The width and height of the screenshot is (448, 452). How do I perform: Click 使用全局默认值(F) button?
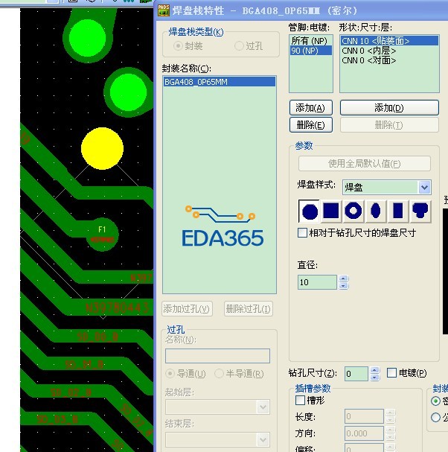coord(365,164)
